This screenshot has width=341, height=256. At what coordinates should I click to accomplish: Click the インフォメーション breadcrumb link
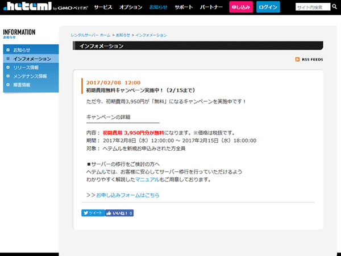point(151,35)
